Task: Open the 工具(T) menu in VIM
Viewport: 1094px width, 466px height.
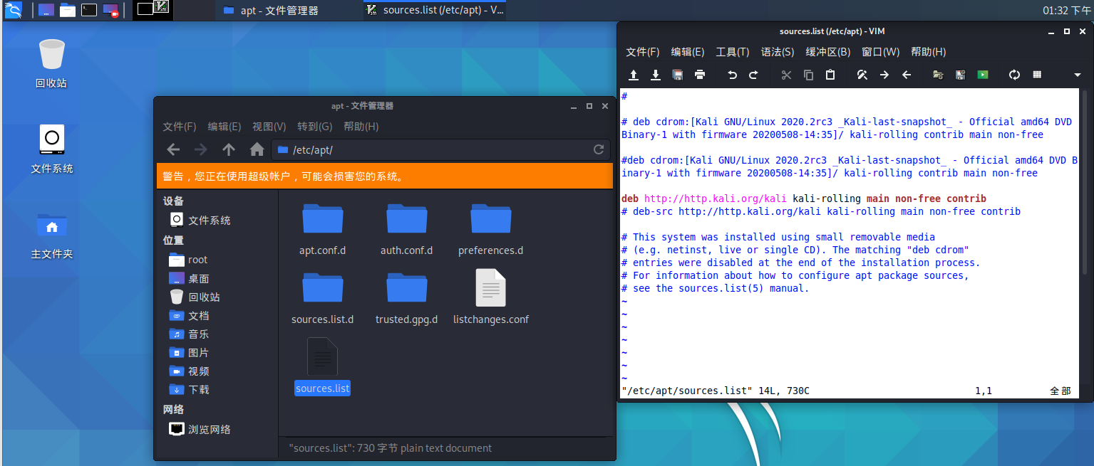Action: tap(733, 52)
